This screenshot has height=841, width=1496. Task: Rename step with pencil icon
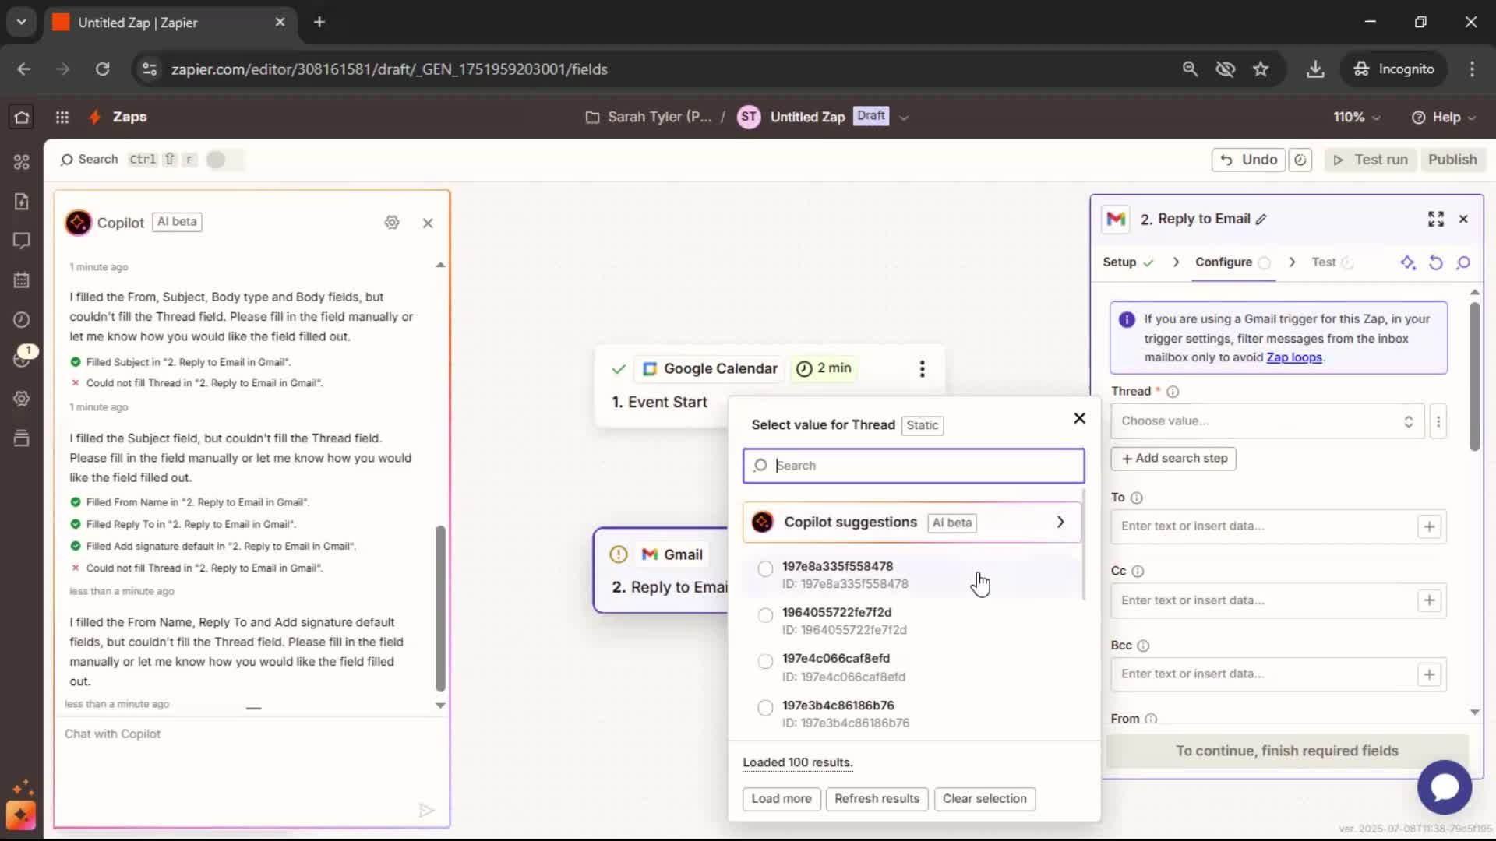tap(1261, 220)
